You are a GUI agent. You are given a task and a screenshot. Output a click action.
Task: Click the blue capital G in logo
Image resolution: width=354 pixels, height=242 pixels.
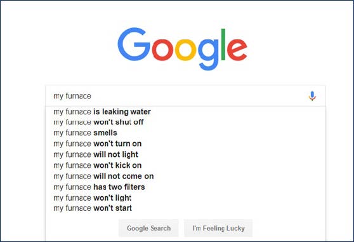click(134, 44)
